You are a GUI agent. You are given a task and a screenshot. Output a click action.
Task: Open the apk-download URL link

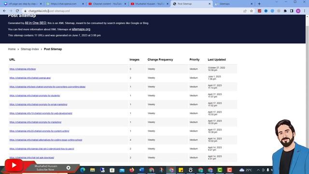[x=32, y=158]
